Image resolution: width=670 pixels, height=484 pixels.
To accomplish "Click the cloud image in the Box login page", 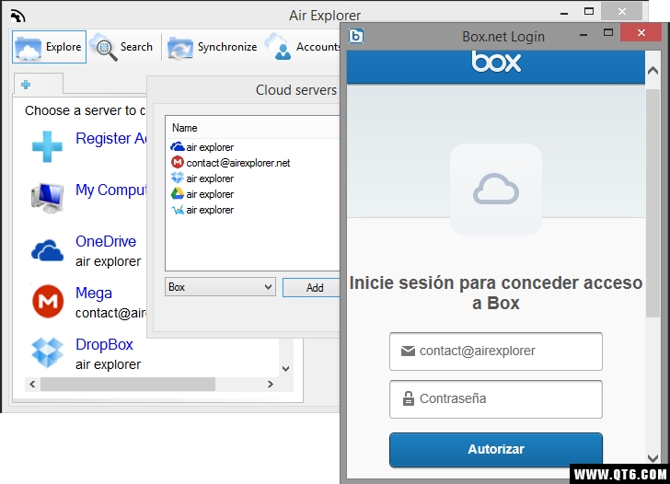I will tap(496, 190).
